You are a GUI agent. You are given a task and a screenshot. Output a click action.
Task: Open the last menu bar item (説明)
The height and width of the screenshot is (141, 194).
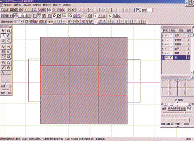[x=67, y=5]
